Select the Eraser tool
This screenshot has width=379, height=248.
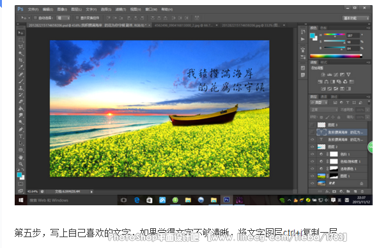click(21, 101)
